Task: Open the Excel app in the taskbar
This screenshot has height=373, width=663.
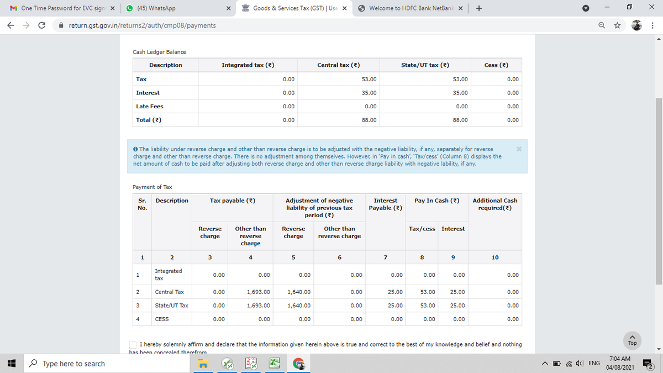Action: pyautogui.click(x=276, y=364)
